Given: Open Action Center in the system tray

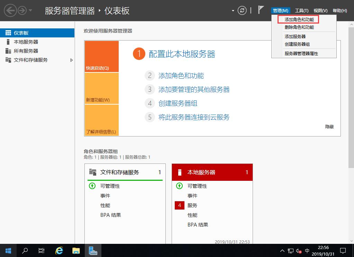Looking at the screenshot, I should [343, 250].
